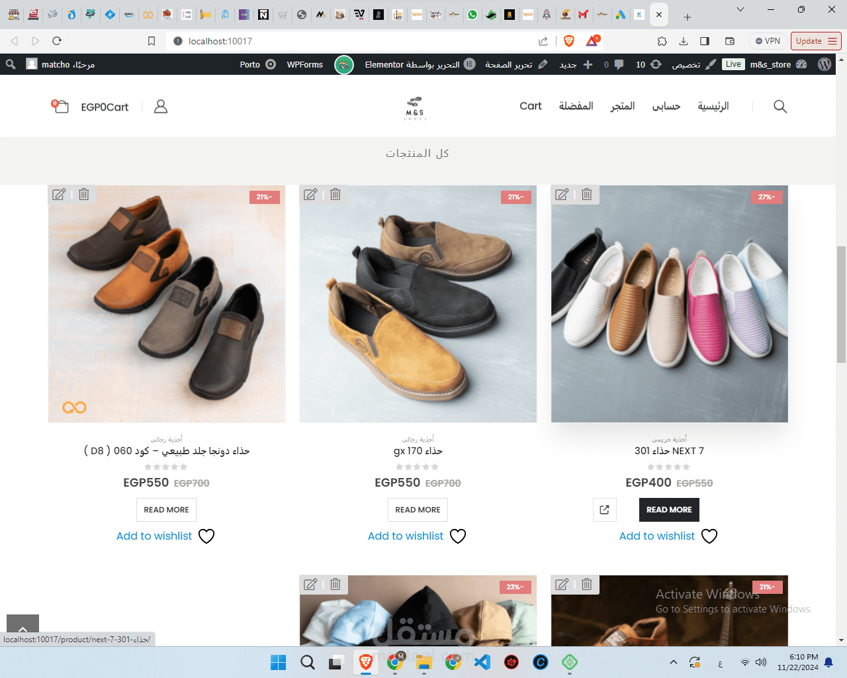Image resolution: width=847 pixels, height=678 pixels.
Task: Open the tab search dropdown chevron
Action: coord(740,9)
